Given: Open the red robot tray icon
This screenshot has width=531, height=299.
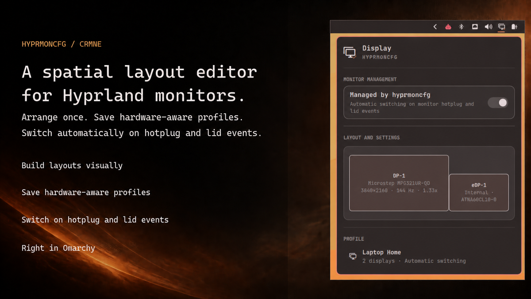Looking at the screenshot, I should [x=448, y=27].
